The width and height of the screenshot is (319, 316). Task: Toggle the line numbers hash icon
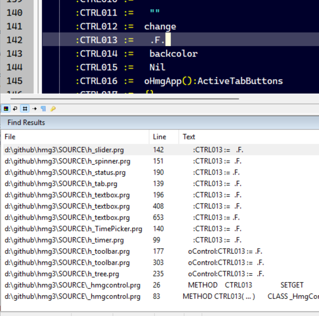[25, 109]
